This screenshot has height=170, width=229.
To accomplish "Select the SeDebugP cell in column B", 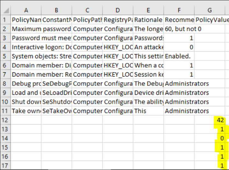I will click(x=56, y=84).
